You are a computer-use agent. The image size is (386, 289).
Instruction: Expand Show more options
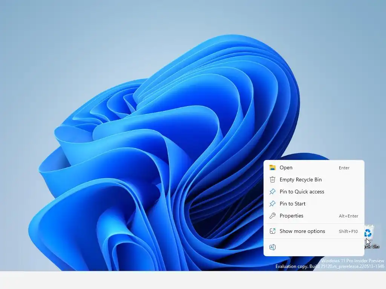click(314, 231)
